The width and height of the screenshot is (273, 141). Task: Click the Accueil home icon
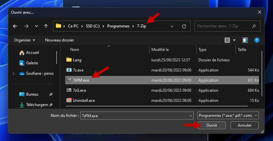[22, 53]
